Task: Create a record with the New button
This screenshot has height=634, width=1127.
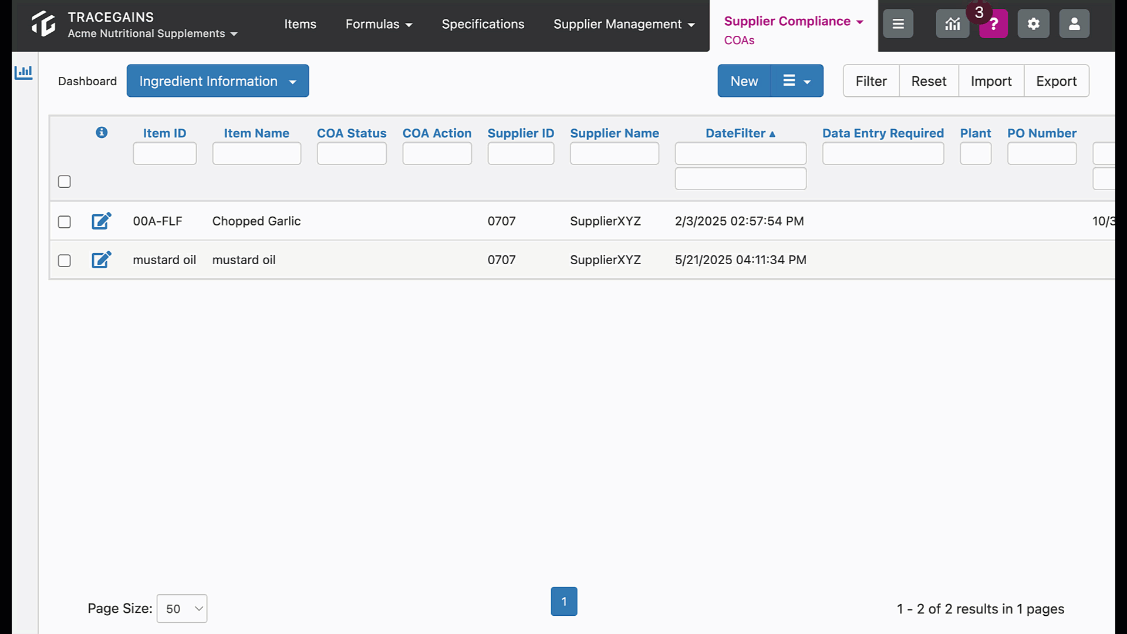Action: [744, 80]
